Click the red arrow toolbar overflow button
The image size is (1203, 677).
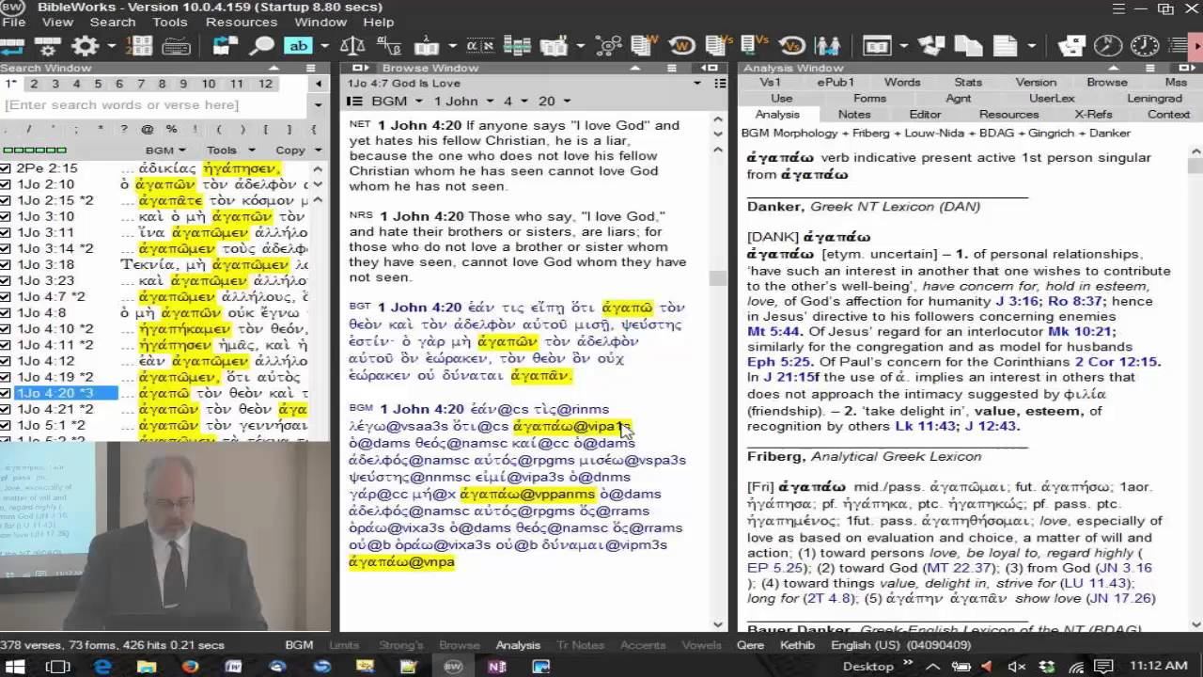tap(1197, 45)
